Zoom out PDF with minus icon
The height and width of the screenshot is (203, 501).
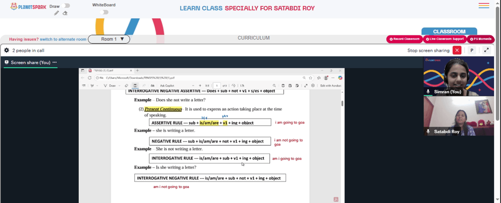193,85
